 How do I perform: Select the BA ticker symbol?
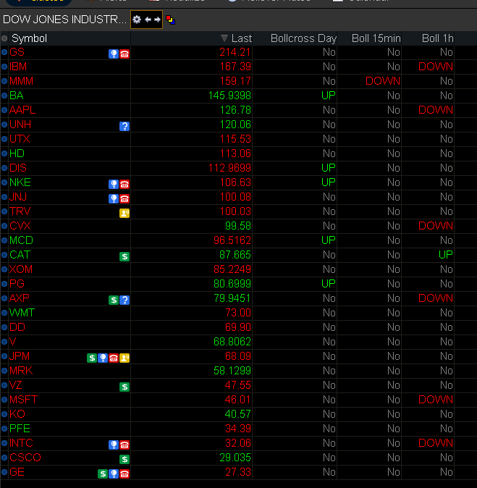(17, 96)
